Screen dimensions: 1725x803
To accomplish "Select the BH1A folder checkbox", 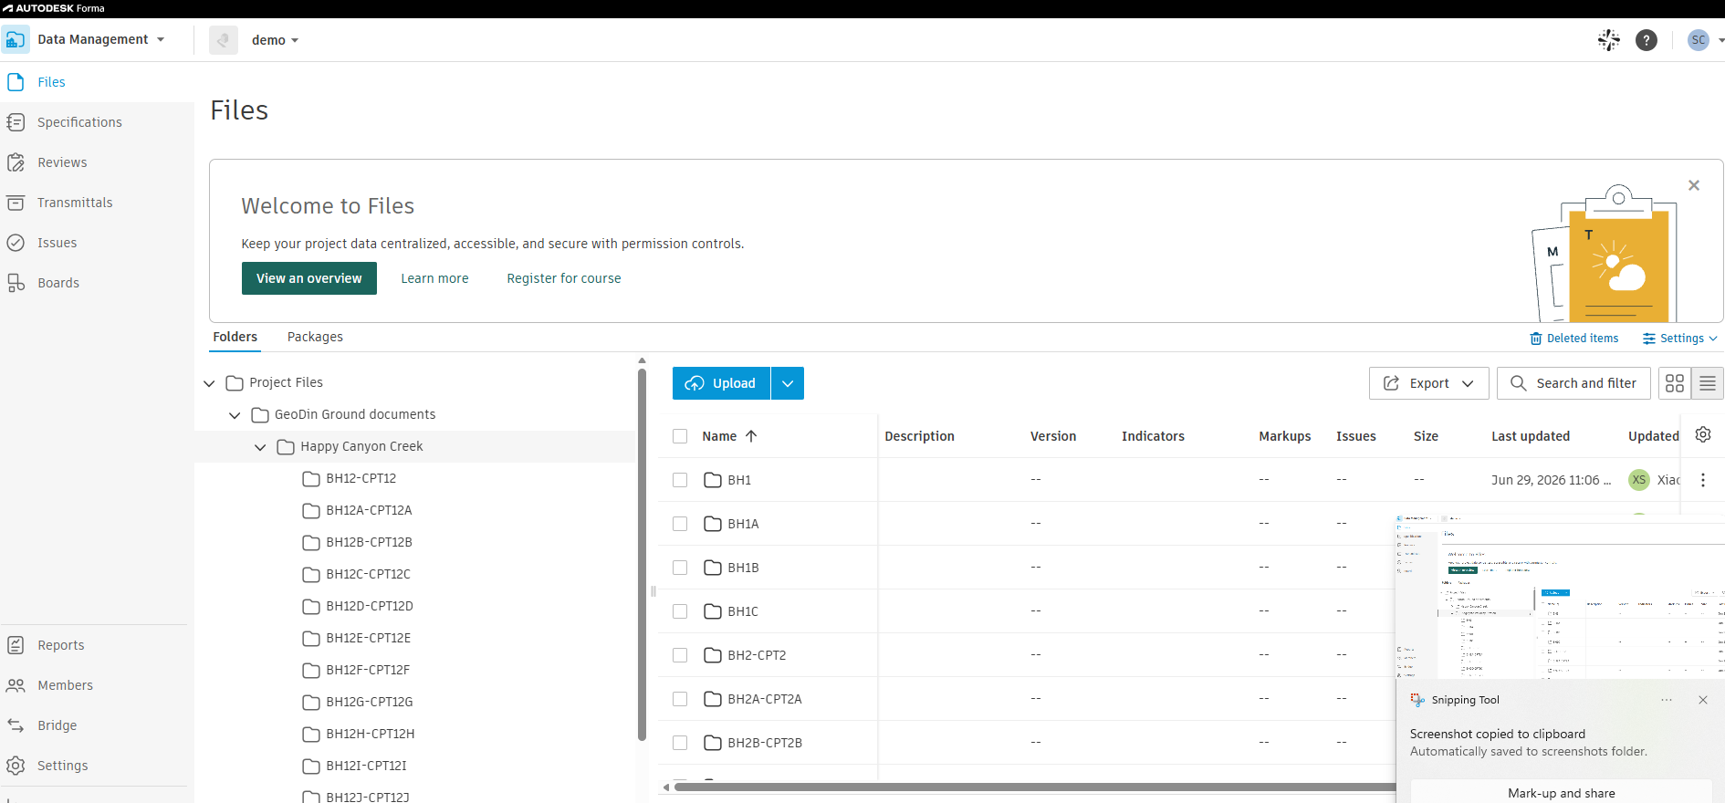I will point(680,524).
